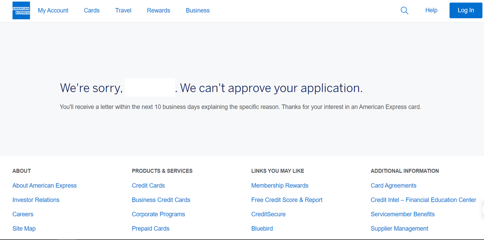Open Prepaid Cards link

pyautogui.click(x=150, y=228)
